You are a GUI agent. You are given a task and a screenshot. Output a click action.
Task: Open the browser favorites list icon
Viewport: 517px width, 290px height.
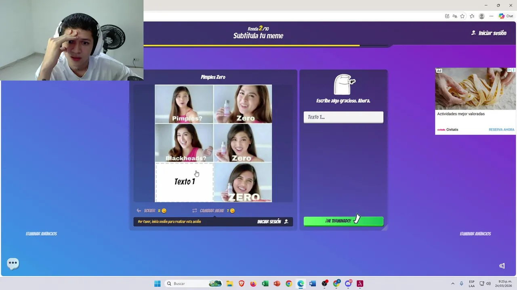point(472,16)
